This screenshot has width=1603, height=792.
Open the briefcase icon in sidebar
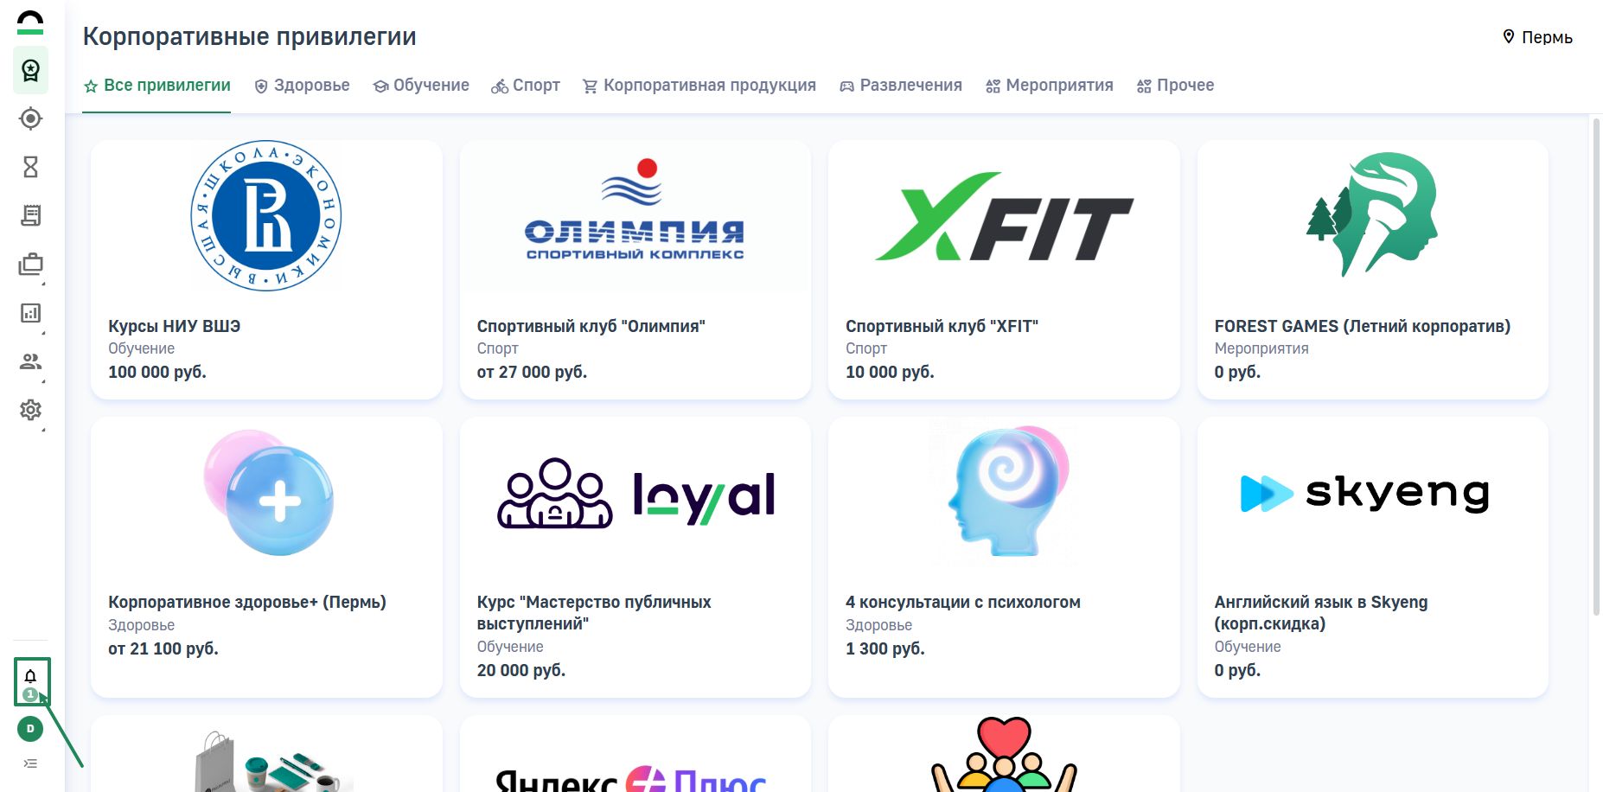click(30, 265)
